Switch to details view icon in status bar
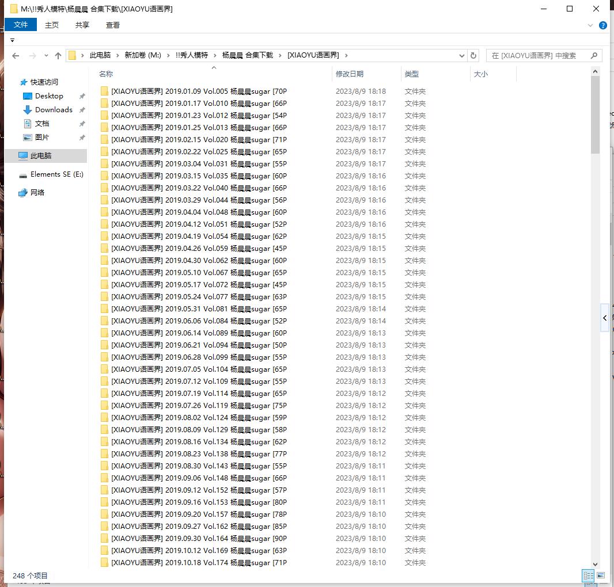The width and height of the screenshot is (614, 587). pos(588,575)
